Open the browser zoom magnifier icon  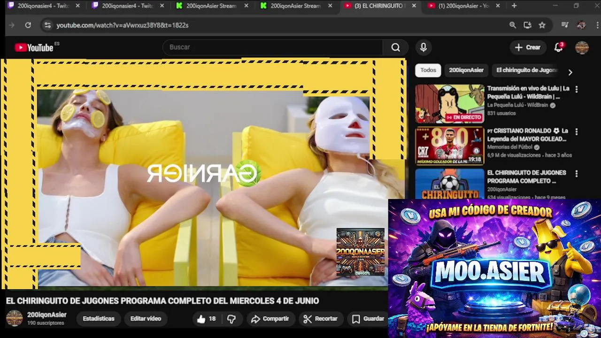[513, 25]
